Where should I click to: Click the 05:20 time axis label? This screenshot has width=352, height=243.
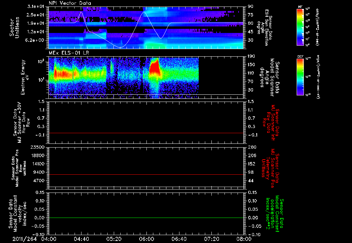pyautogui.click(x=114, y=239)
